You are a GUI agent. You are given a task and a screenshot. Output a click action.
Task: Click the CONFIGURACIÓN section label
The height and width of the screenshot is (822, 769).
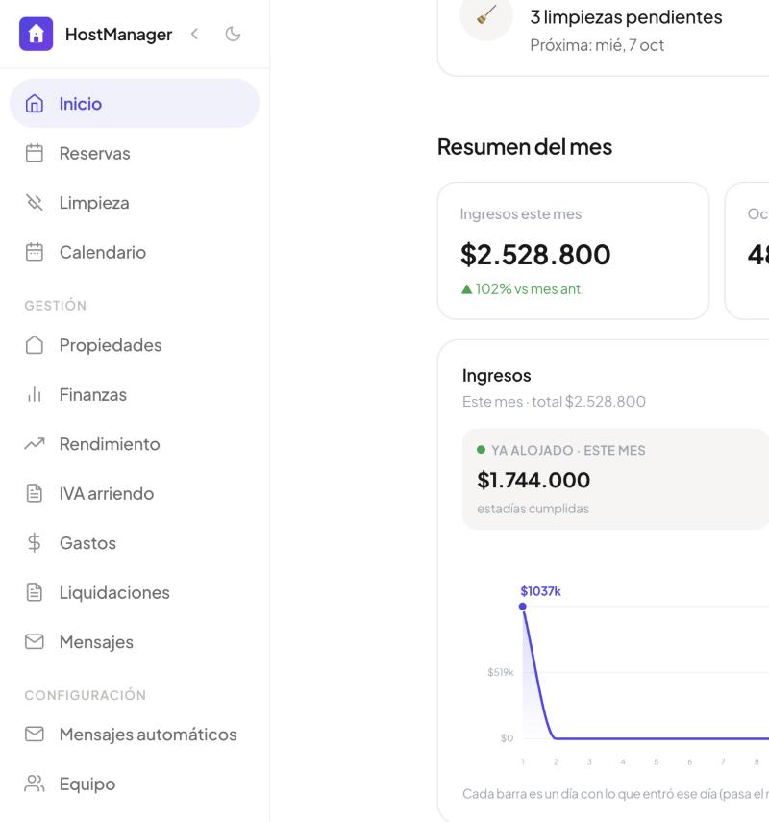[86, 695]
